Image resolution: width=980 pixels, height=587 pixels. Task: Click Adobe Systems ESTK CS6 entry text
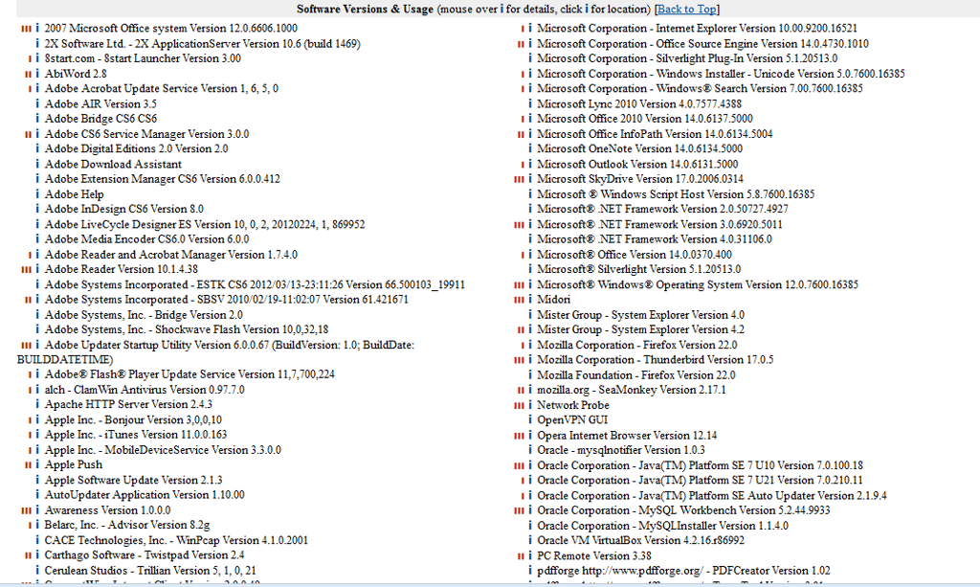point(255,284)
